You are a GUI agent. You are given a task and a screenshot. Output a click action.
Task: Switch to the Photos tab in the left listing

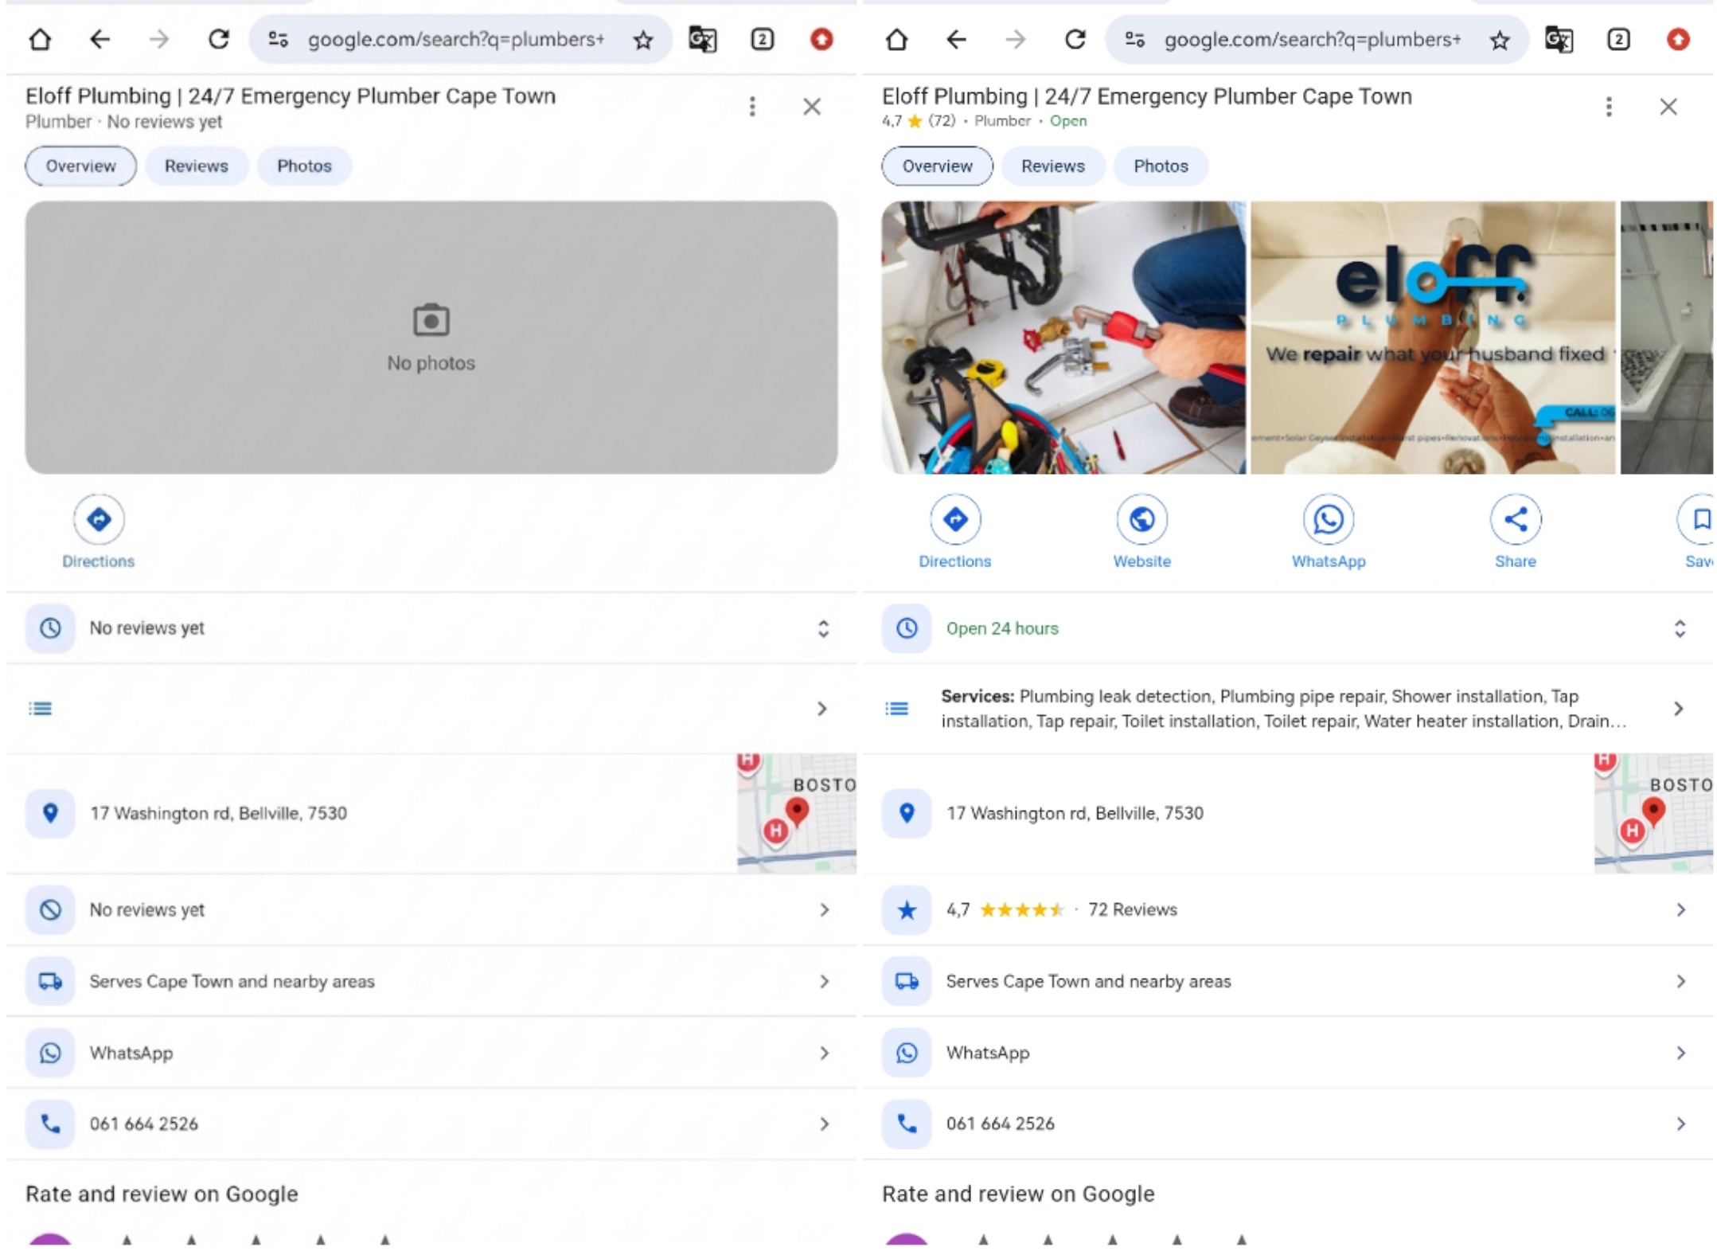point(304,166)
